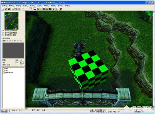Click the Paste toolbar icon
The width and height of the screenshot is (155, 114).
tap(19, 9)
